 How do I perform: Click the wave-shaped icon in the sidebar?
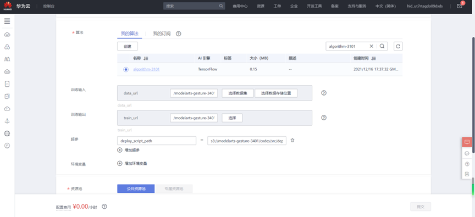point(7,59)
